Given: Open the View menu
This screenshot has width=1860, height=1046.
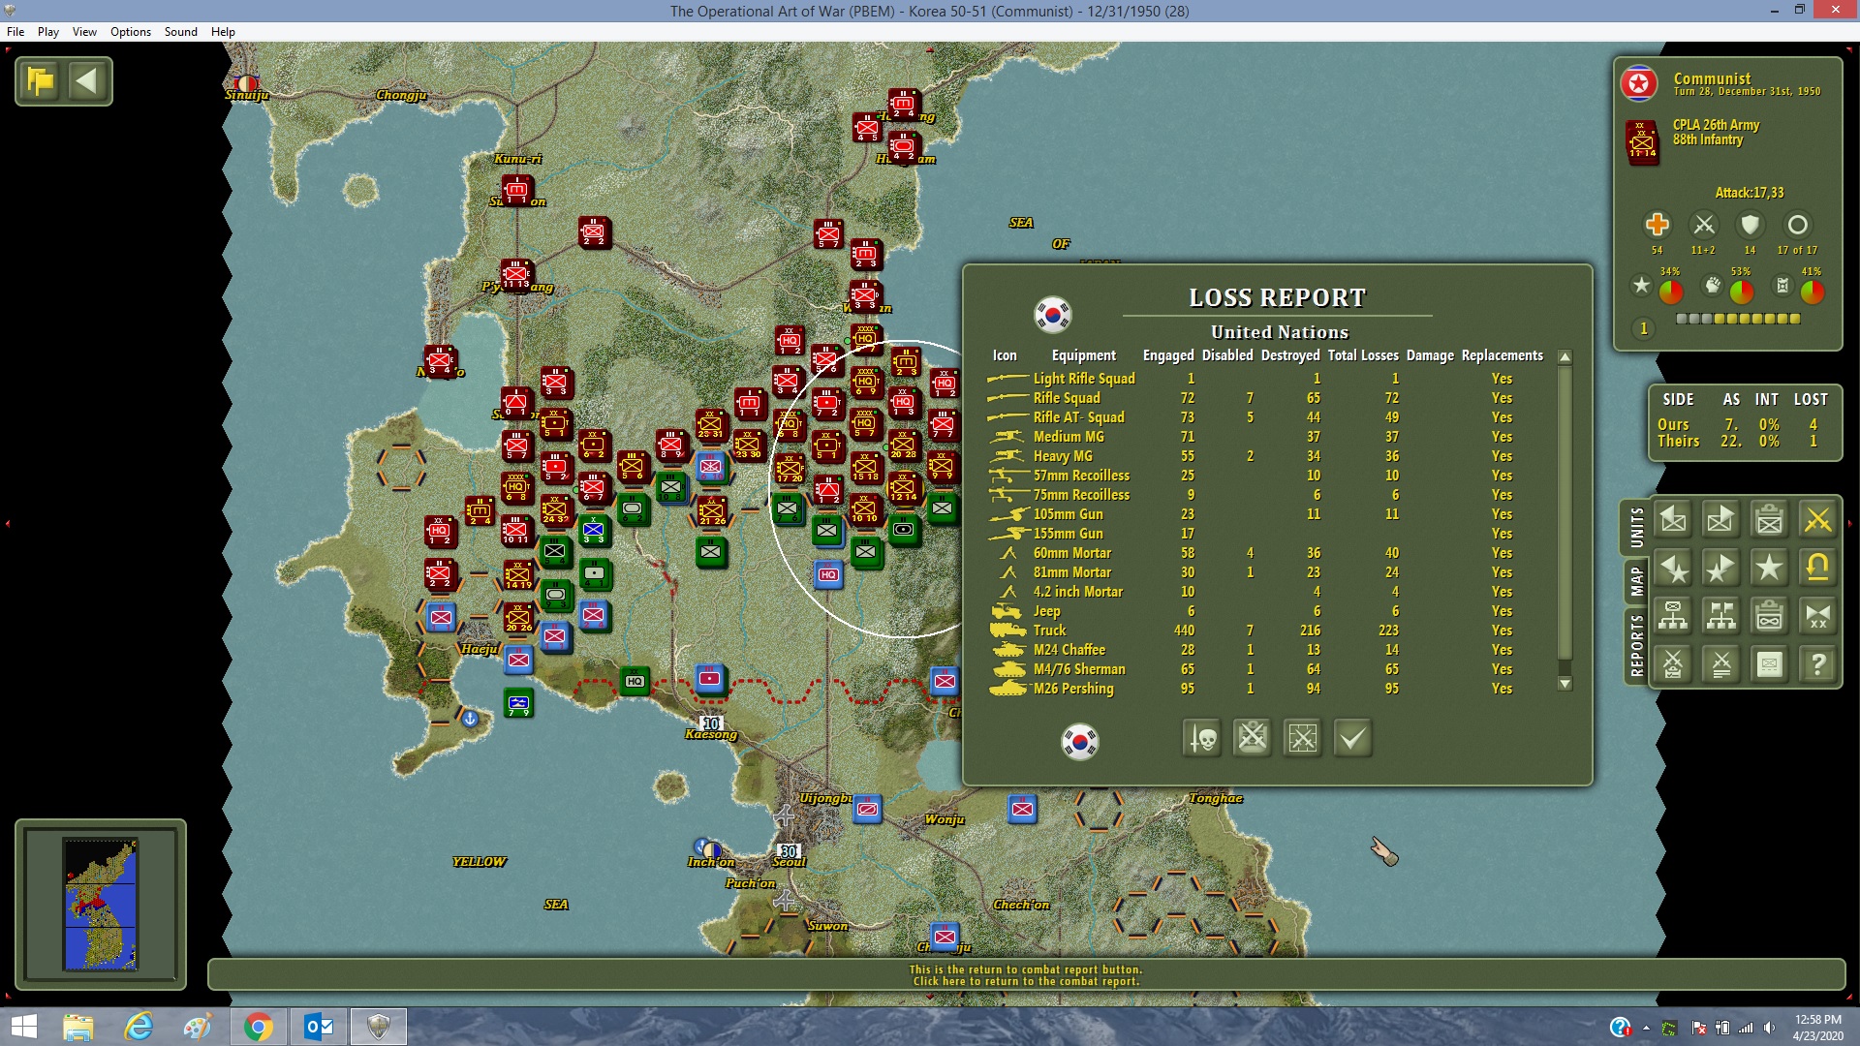Looking at the screenshot, I should point(84,32).
